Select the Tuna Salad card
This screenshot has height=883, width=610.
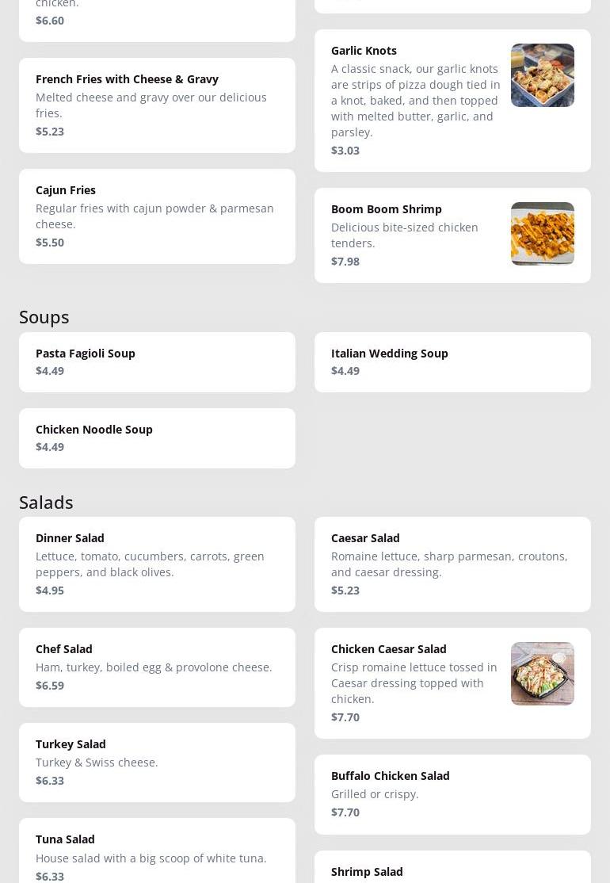157,856
